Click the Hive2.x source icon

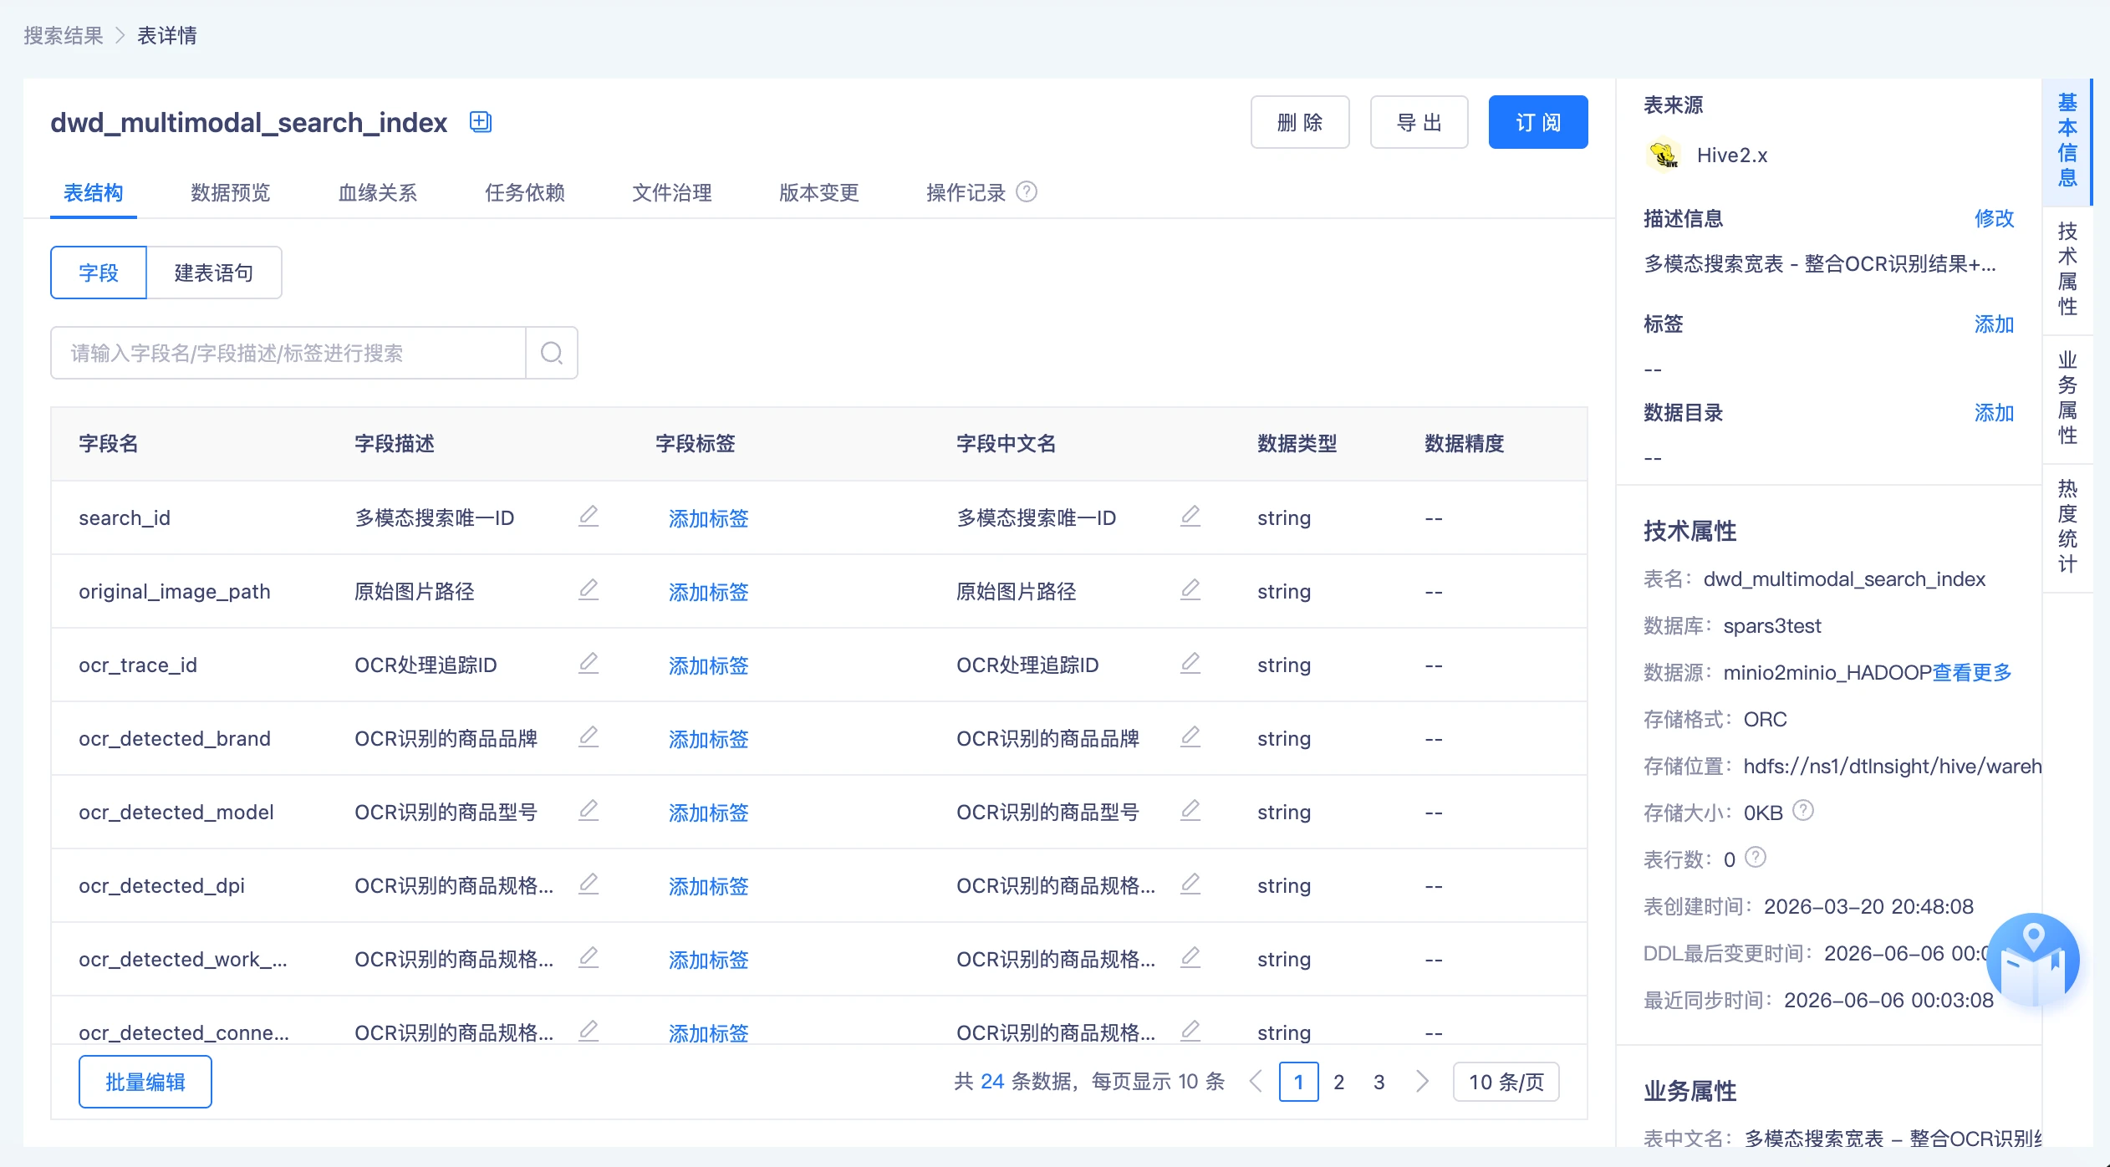click(x=1663, y=155)
